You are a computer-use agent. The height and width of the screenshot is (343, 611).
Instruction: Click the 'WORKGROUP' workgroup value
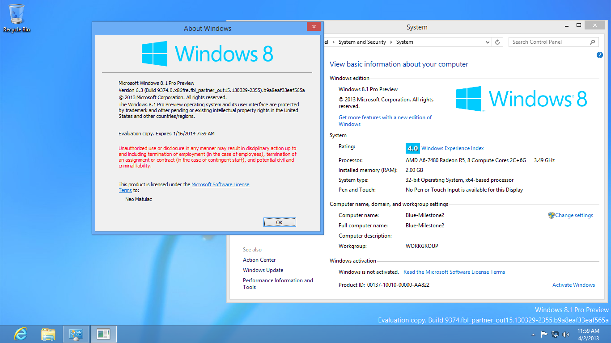(422, 246)
